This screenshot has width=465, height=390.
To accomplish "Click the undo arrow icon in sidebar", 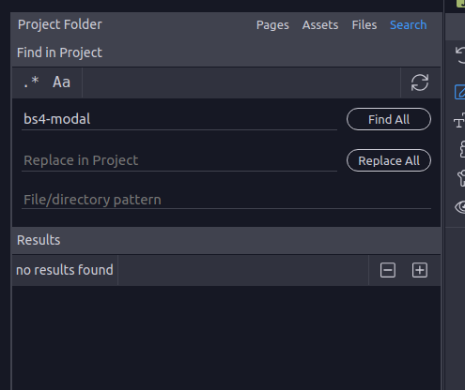I will (x=460, y=55).
